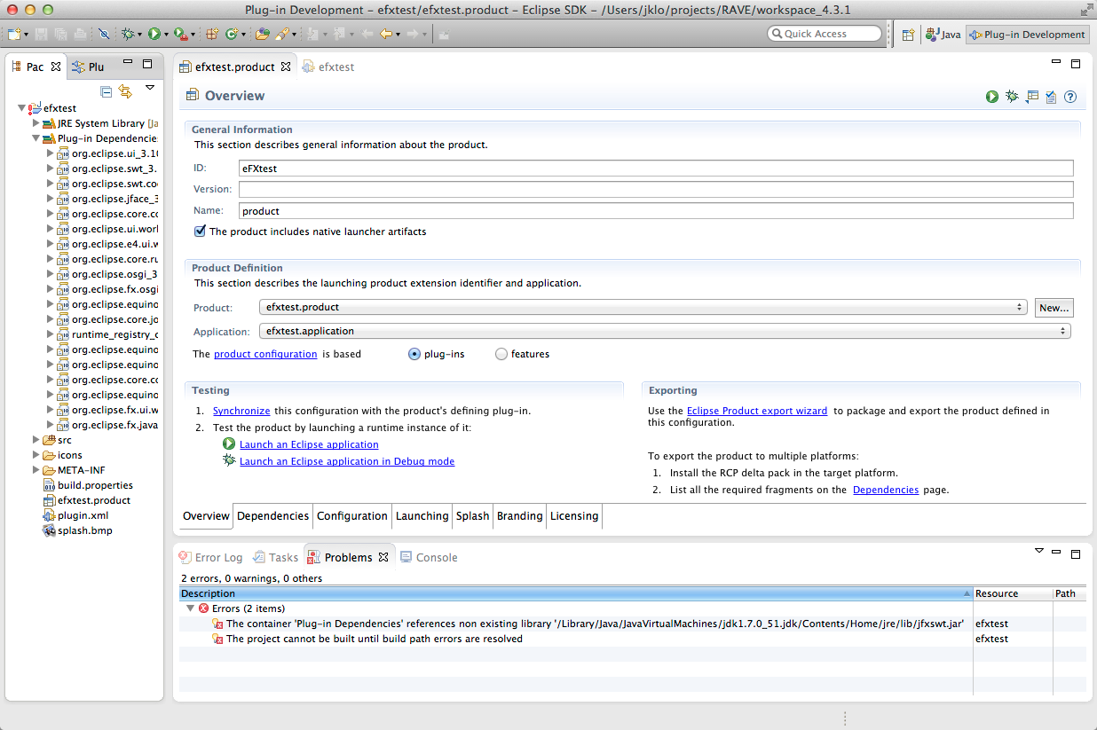The image size is (1097, 730).
Task: Open the Product dropdown showing efxtest.product
Action: click(x=643, y=307)
